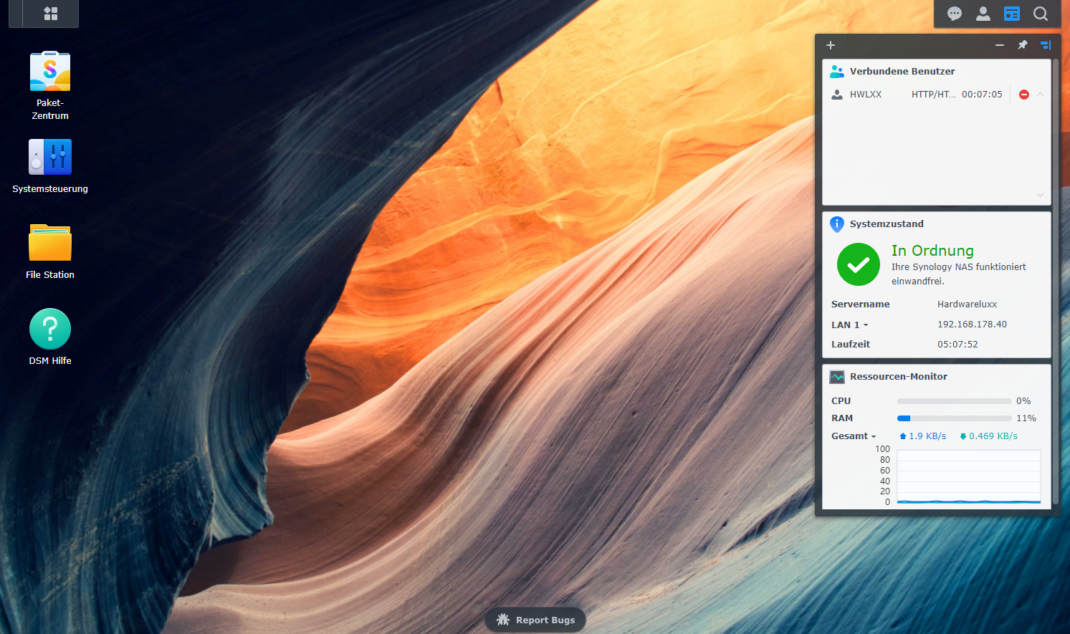Click download rate 0.469 KB/s
1070x634 pixels.
click(988, 436)
